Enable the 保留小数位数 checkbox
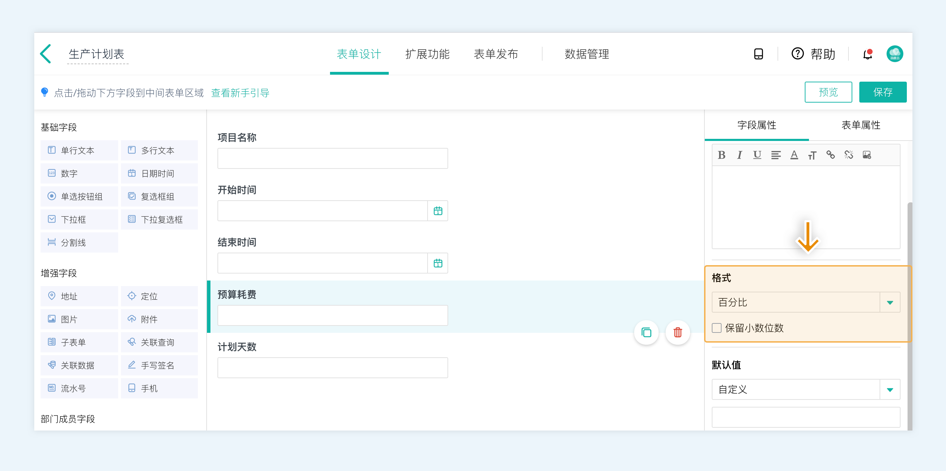 click(x=716, y=327)
